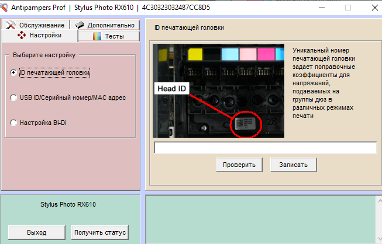This screenshot has width=382, height=244.
Task: Click the chip icon on Дополнительно tab
Action: coord(80,25)
